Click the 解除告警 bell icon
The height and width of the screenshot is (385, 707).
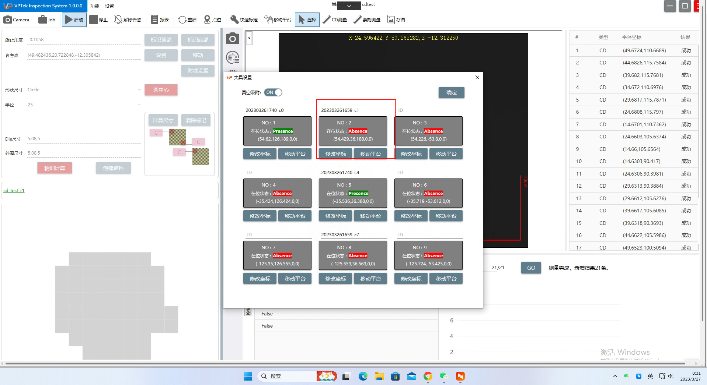[x=118, y=20]
